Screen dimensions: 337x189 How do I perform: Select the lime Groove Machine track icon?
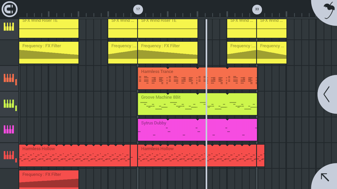pyautogui.click(x=9, y=104)
